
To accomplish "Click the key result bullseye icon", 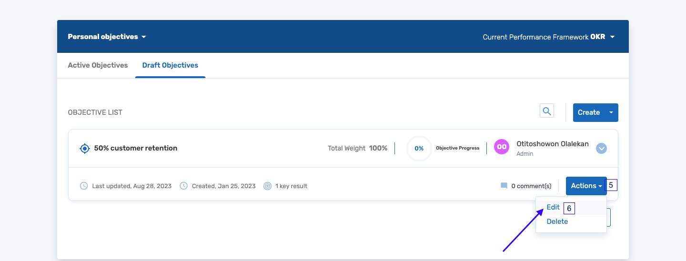I will [267, 186].
